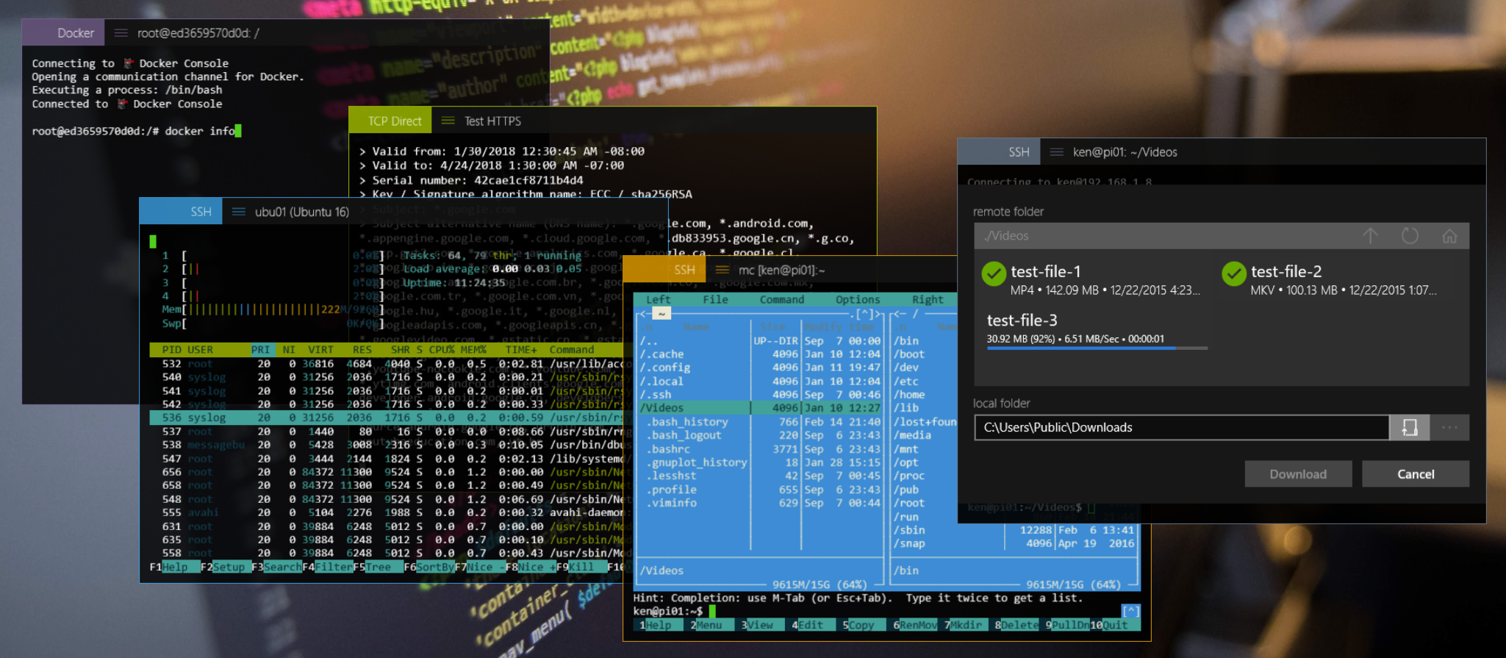The image size is (1506, 658).
Task: Open hamburger menu in ken@pi01 Videos window
Action: point(1057,152)
